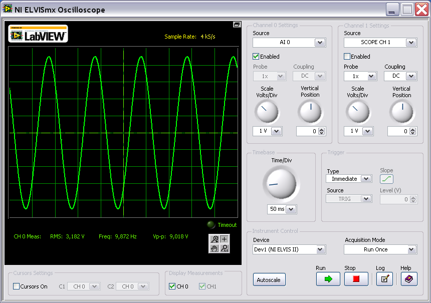Close the NI ELVISmx Oscilloscope window

tap(421, 10)
